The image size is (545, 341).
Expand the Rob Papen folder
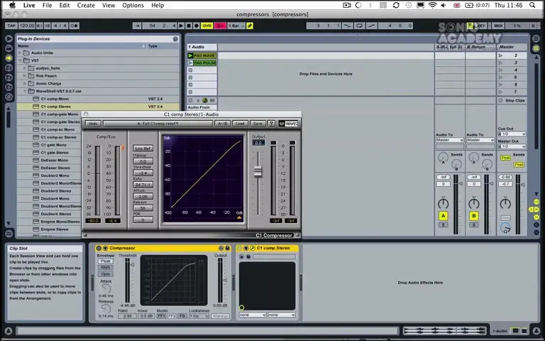[25, 76]
